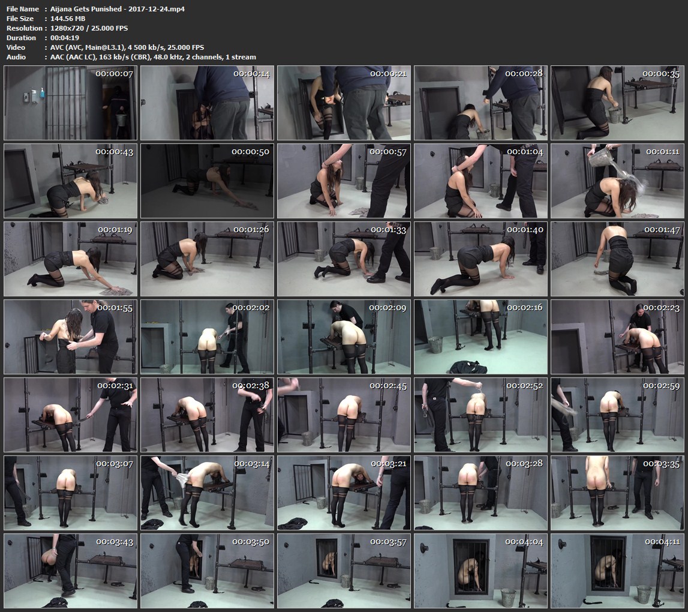
Task: Choose the frame at 00:02:23
Action: pos(617,337)
